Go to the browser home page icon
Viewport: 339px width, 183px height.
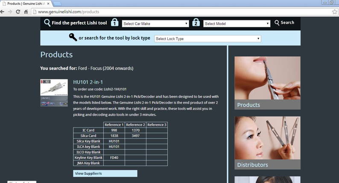click(26, 12)
